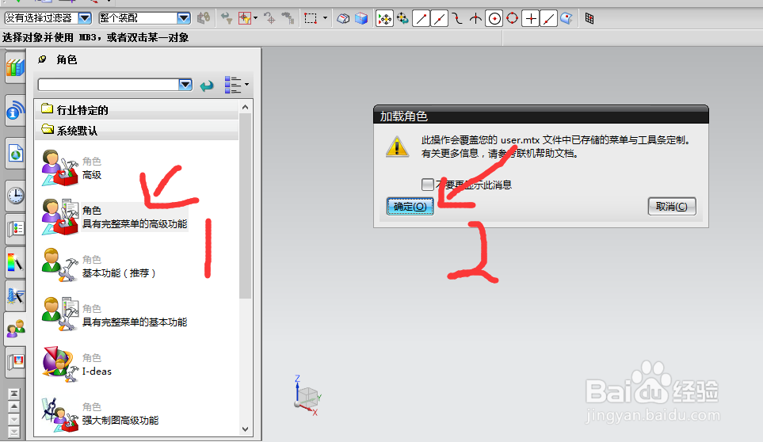The height and width of the screenshot is (442, 763).
Task: Select the '具有完整菜单的高级功能' role
Action: [x=114, y=217]
